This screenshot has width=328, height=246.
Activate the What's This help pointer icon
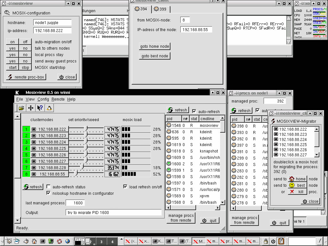(x=40, y=108)
